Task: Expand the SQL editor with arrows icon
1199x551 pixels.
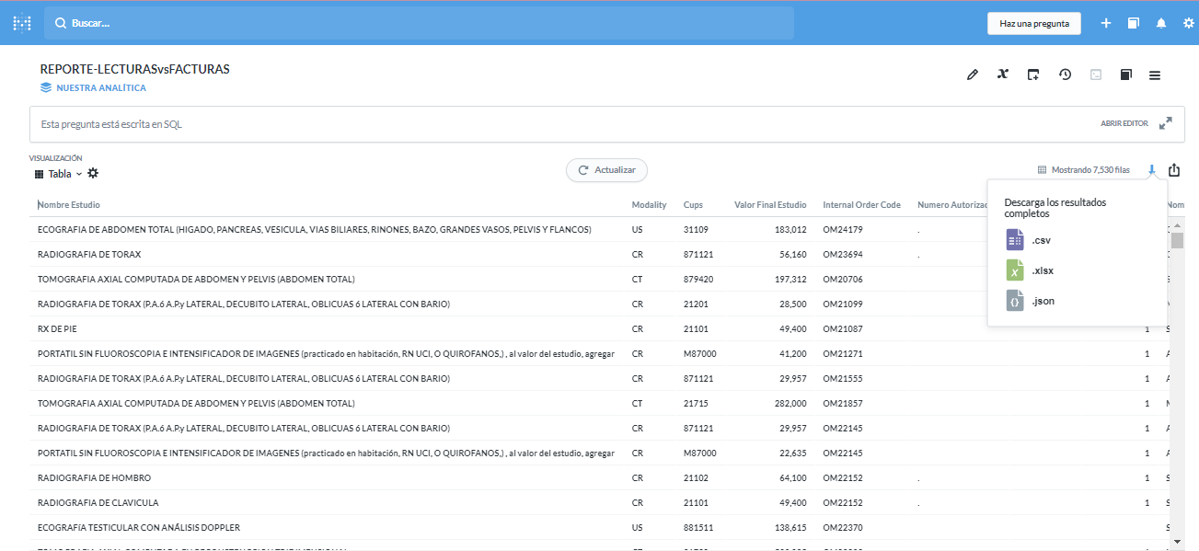Action: point(1166,123)
